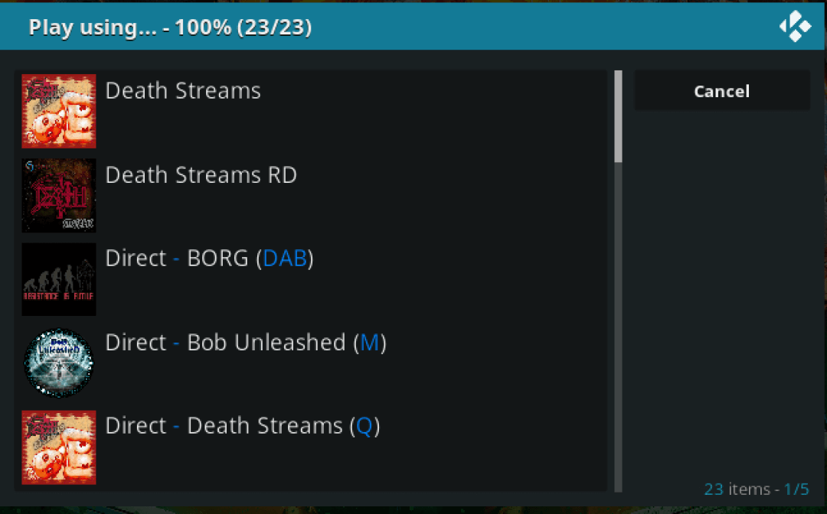The height and width of the screenshot is (514, 827).
Task: Click the DAB label in the BORG entry
Action: [284, 258]
